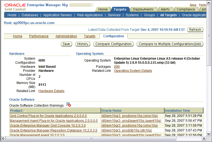Open the Compliance tab

click(186, 9)
